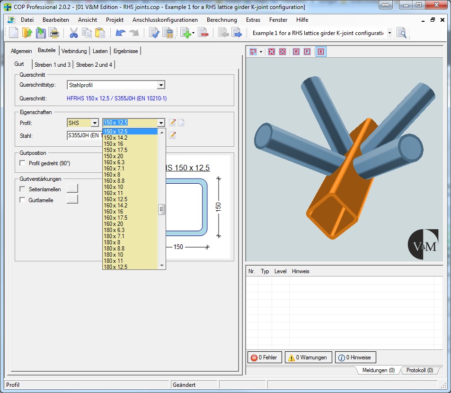Click the zoom-to-fit icon in 3D view toolbar
This screenshot has width=451, height=393.
coord(272,52)
